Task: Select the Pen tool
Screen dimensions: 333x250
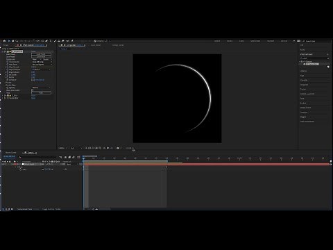Action: click(x=46, y=41)
